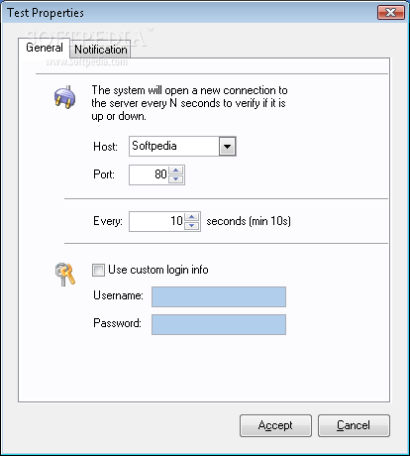The image size is (410, 456).
Task: Click the 'Host:' label
Action: (x=105, y=147)
